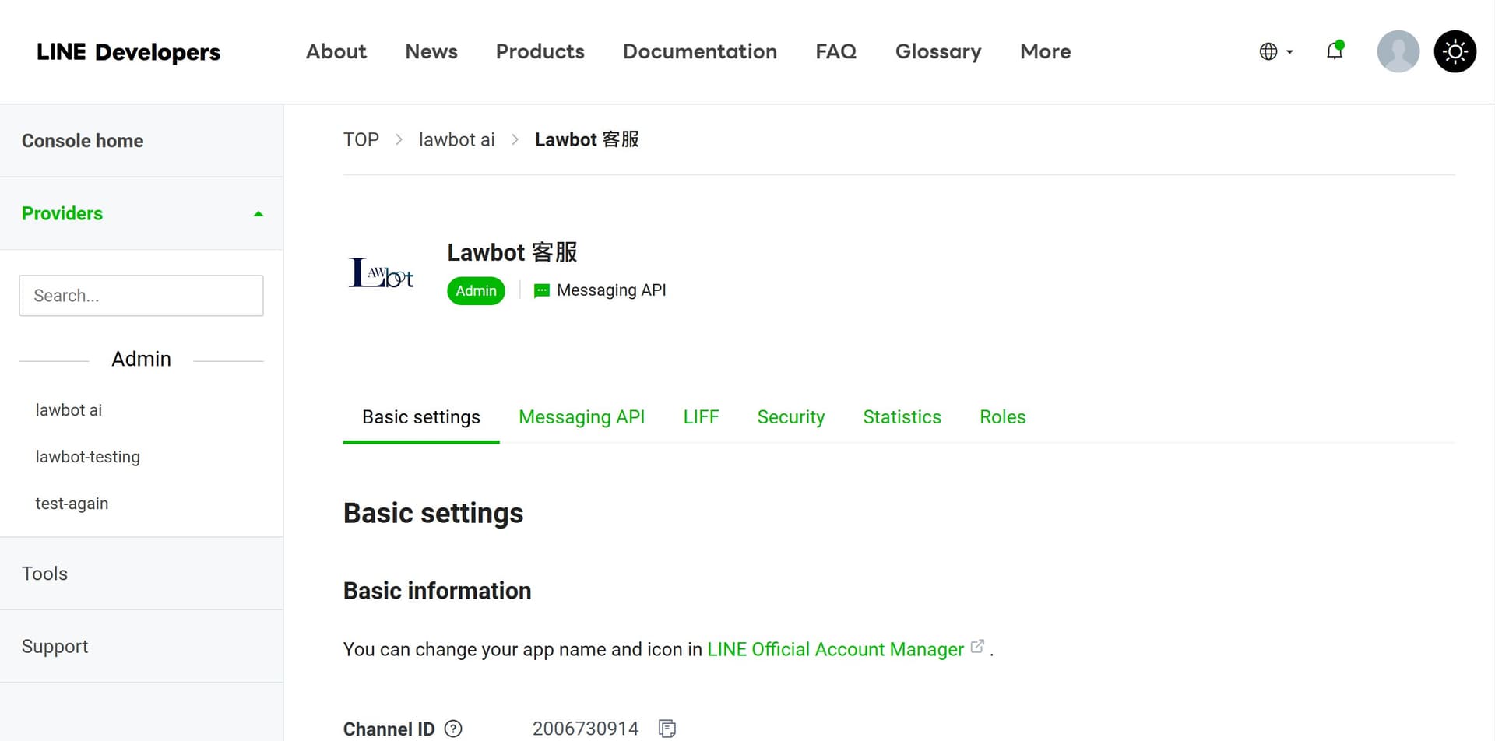Image resolution: width=1495 pixels, height=741 pixels.
Task: Open the FAQ page
Action: coord(835,51)
